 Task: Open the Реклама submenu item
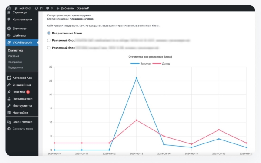[x=13, y=56]
